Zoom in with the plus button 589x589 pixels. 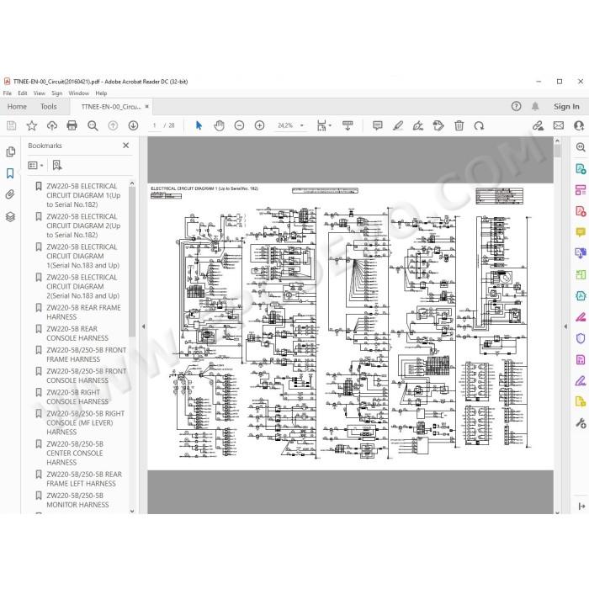coord(259,125)
